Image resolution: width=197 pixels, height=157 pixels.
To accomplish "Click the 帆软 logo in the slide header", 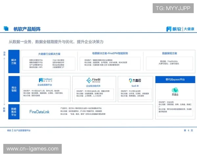I will (174, 29).
